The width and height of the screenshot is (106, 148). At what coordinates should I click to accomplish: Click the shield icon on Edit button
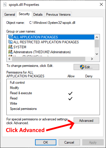82,67
